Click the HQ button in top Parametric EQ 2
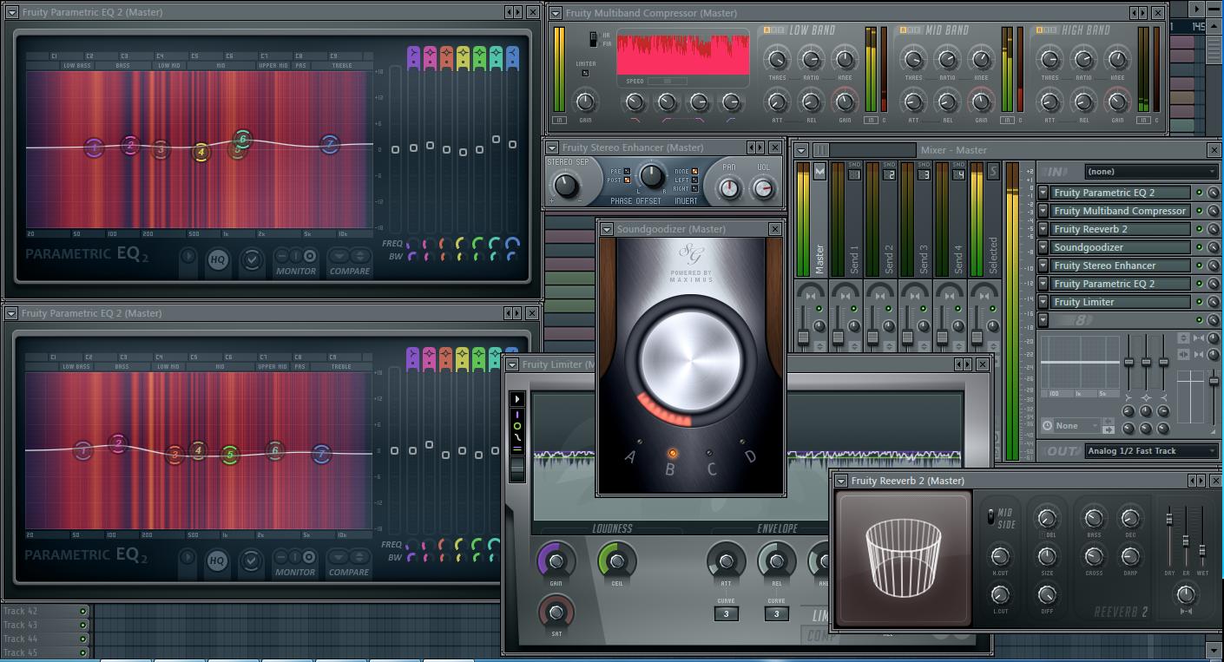The image size is (1224, 662). tap(217, 259)
